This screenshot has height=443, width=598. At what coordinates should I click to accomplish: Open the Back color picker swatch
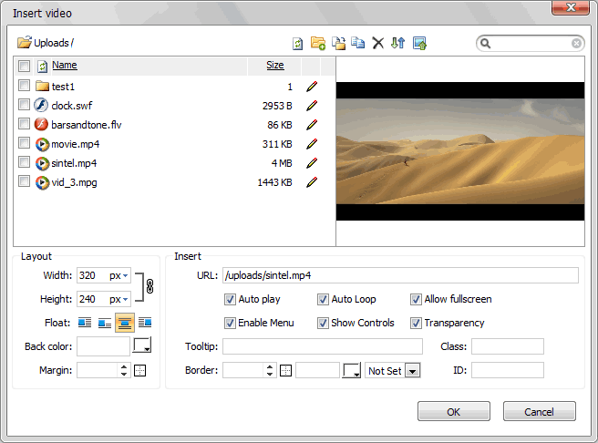(x=142, y=346)
